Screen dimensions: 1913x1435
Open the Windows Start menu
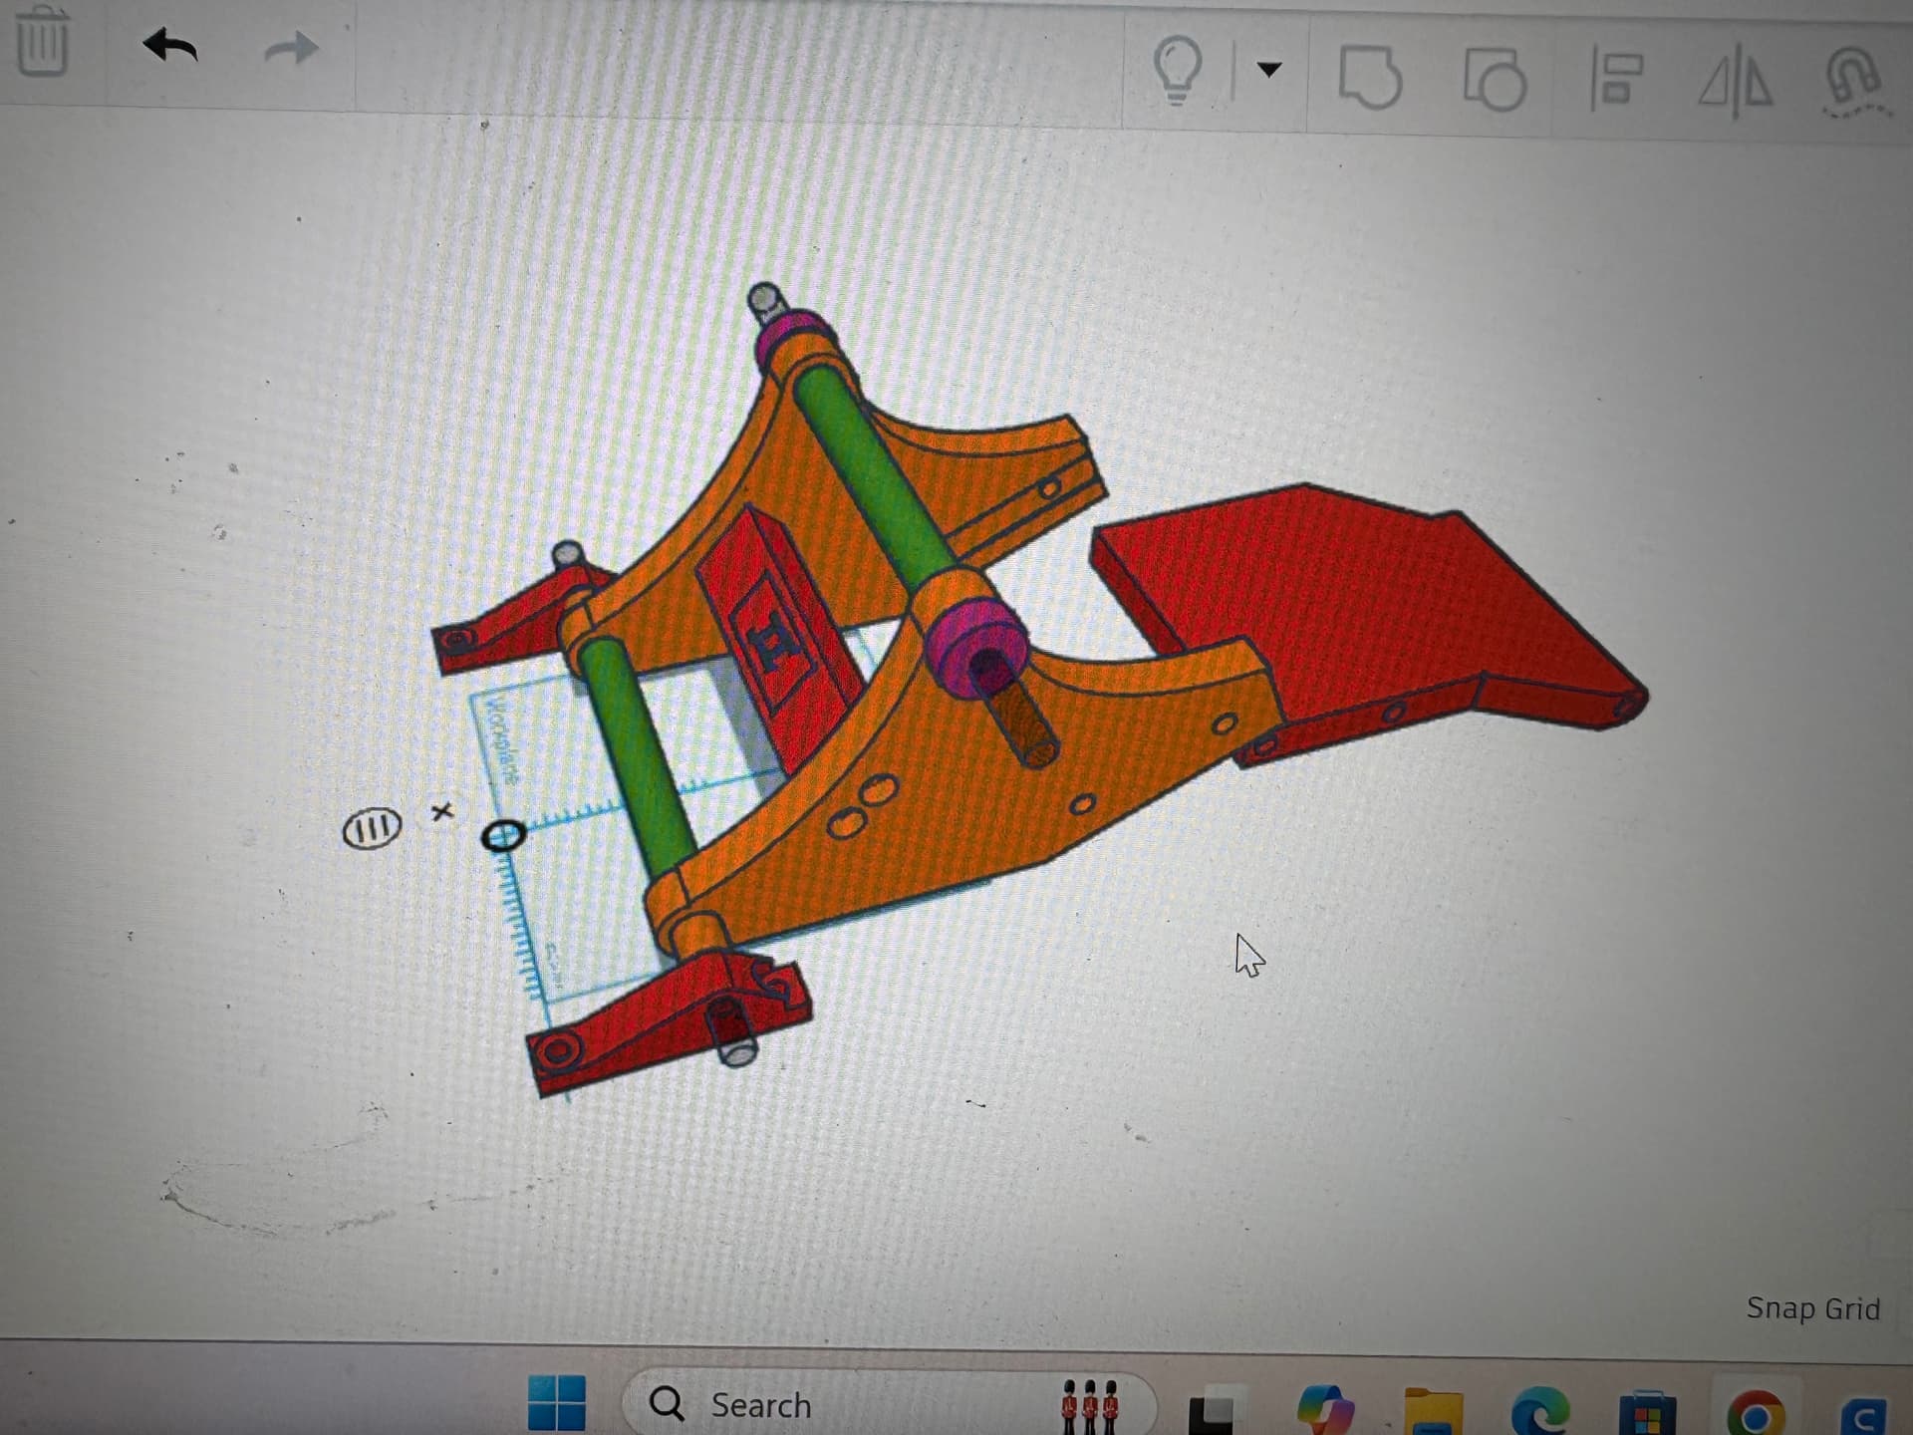coord(556,1403)
